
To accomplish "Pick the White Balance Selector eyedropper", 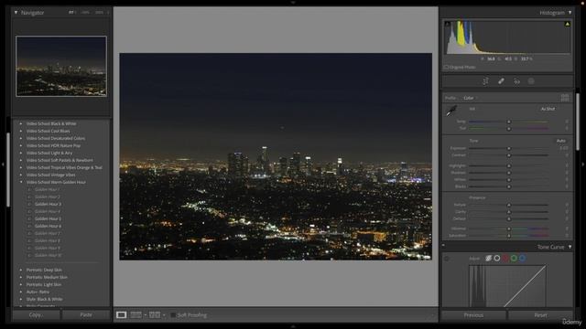I will (451, 111).
